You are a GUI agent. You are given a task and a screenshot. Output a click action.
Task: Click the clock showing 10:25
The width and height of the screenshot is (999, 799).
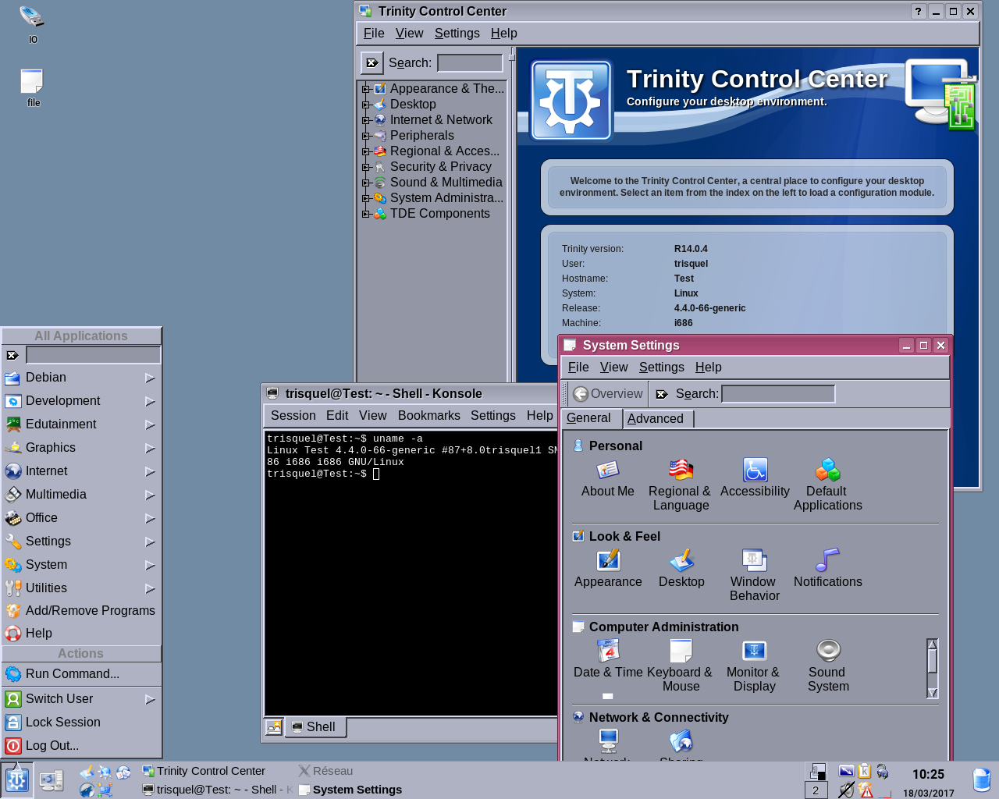[x=928, y=774]
